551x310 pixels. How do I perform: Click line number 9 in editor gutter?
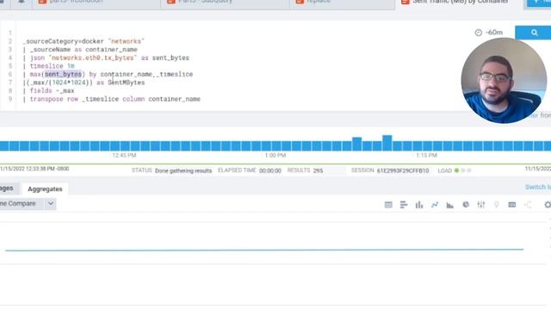(10, 99)
